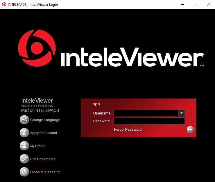Focus the Username input field

pos(146,113)
